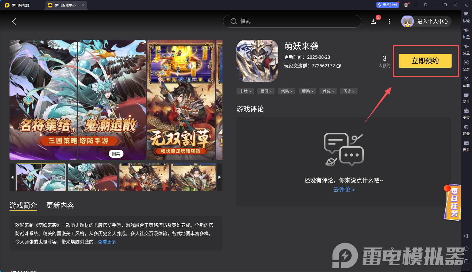Click the 立即预约 reserve button

point(425,61)
